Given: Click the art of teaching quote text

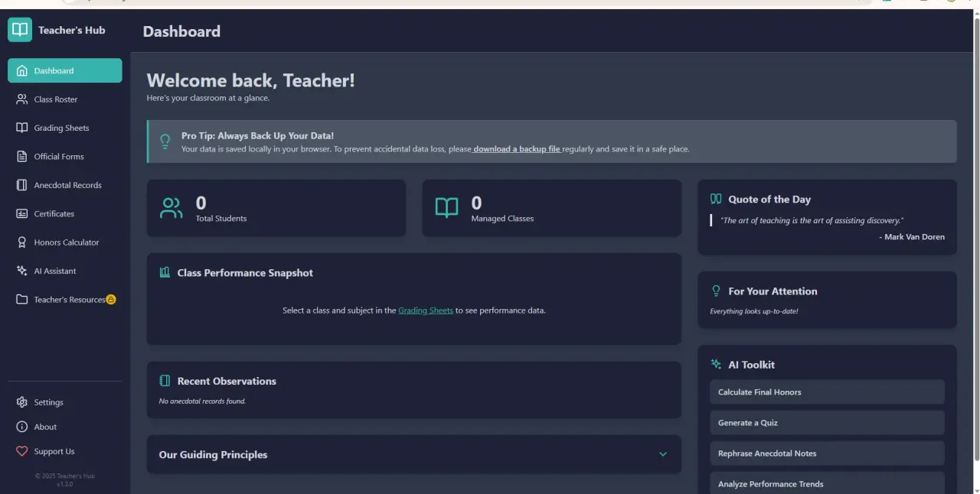Looking at the screenshot, I should click(x=812, y=220).
